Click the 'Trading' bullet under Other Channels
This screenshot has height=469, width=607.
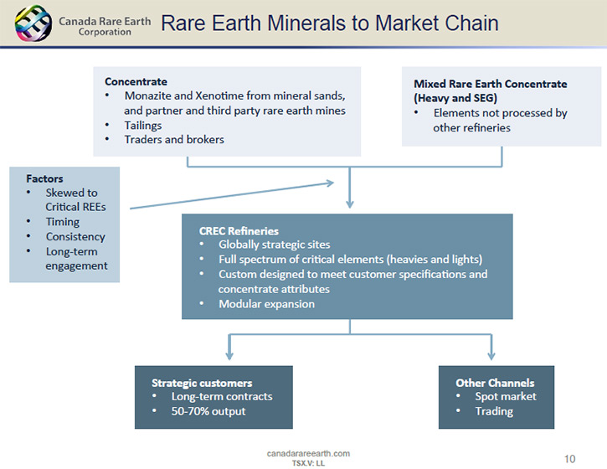click(494, 411)
